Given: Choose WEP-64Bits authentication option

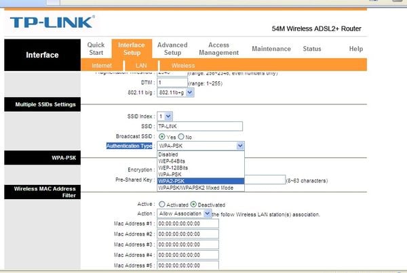Looking at the screenshot, I should 201,161.
